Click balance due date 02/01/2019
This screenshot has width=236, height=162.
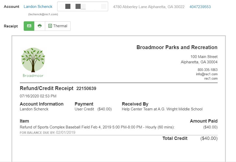[66, 132]
